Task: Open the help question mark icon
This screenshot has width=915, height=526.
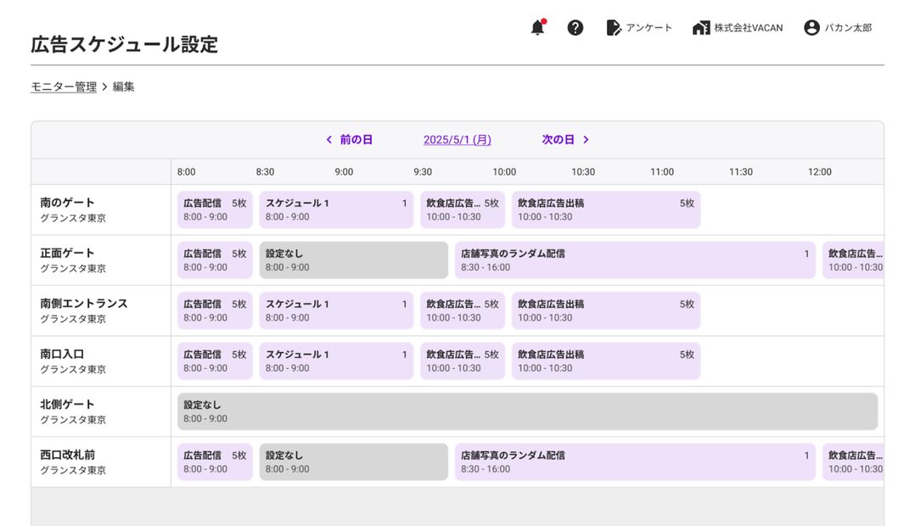Action: pos(575,27)
